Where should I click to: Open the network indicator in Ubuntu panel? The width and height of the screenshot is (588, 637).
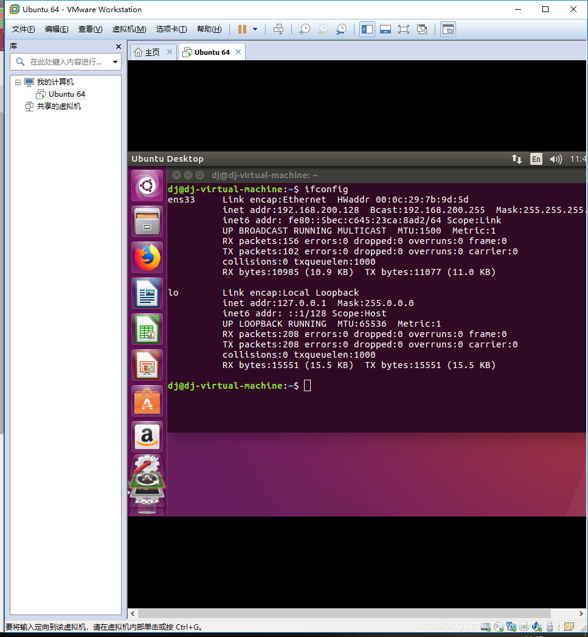pyautogui.click(x=516, y=159)
